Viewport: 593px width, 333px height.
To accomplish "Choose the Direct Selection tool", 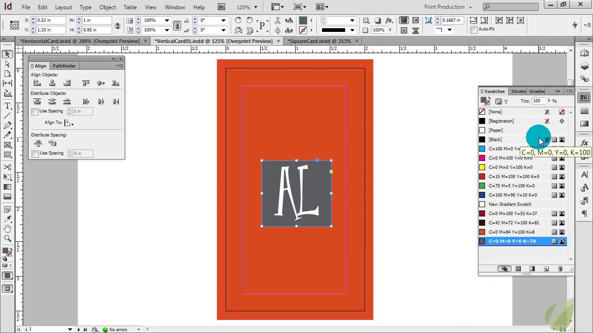I will [7, 64].
